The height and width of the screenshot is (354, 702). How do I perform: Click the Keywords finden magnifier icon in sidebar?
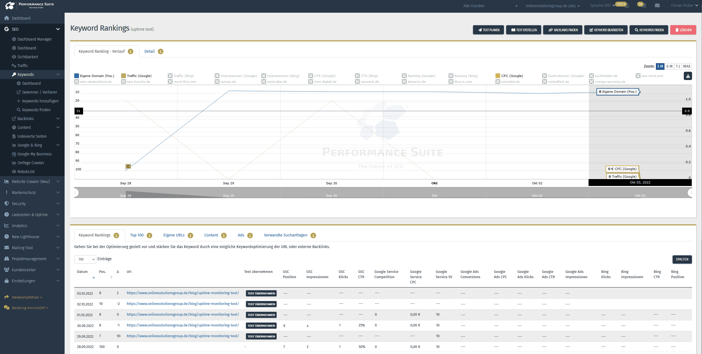(19, 110)
